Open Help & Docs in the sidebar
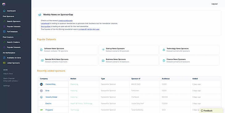The image size is (225, 113). [x=8, y=74]
